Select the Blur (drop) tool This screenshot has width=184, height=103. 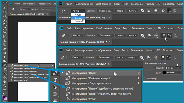(x=5, y=57)
